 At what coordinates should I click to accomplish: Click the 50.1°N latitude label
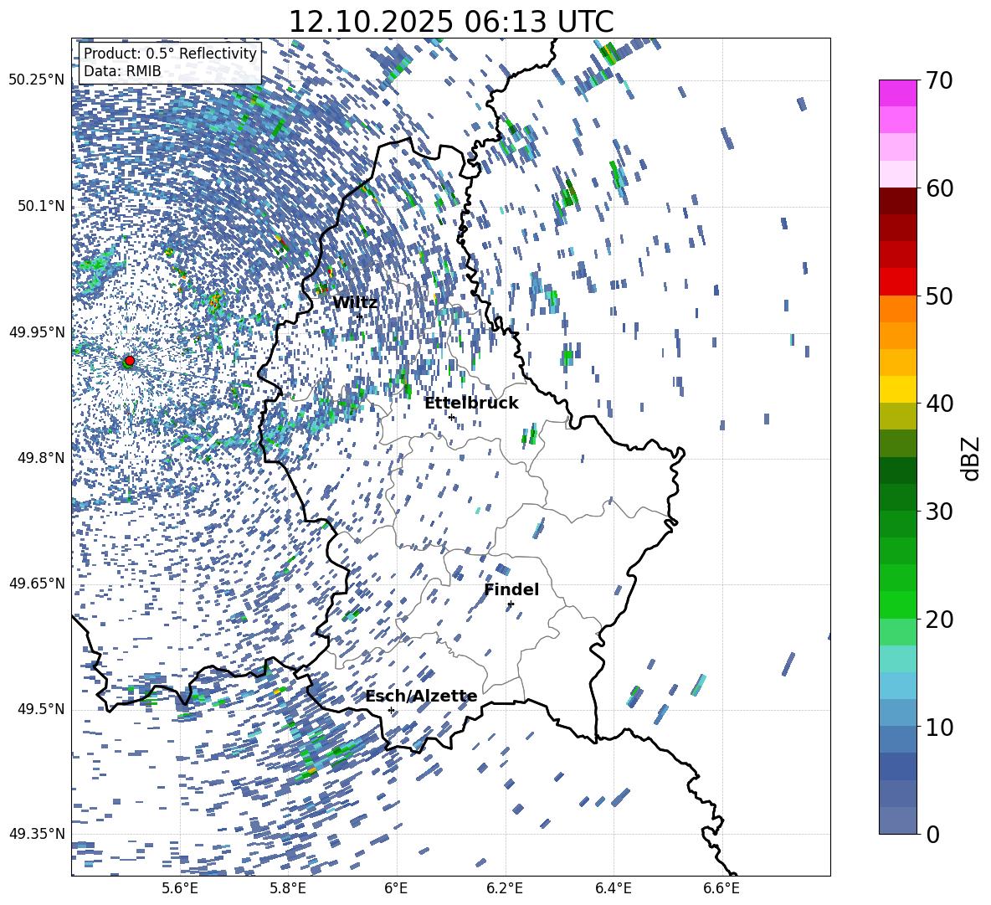click(x=40, y=206)
